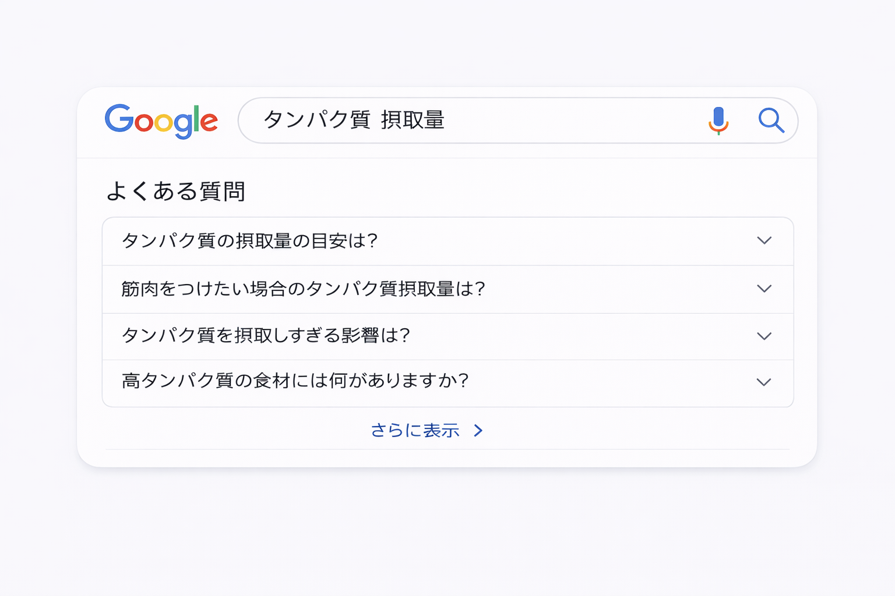Click the magnifying glass search icon

[x=771, y=121]
